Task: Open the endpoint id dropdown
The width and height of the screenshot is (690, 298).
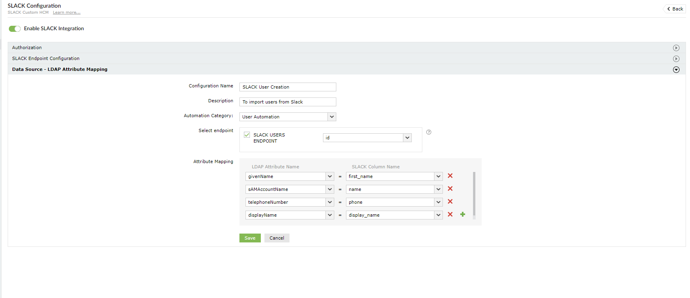Action: tap(367, 138)
